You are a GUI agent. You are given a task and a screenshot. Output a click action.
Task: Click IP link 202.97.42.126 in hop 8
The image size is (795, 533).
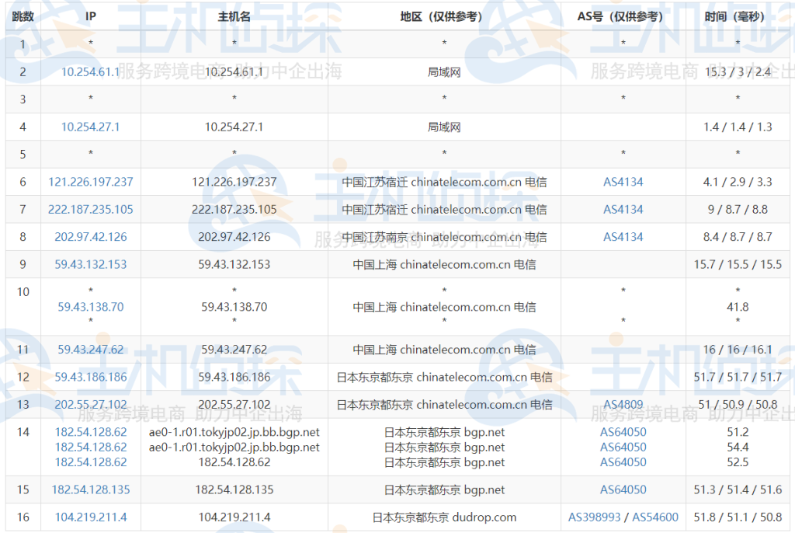91,237
